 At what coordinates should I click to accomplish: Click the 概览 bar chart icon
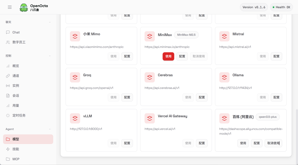coord(8,66)
